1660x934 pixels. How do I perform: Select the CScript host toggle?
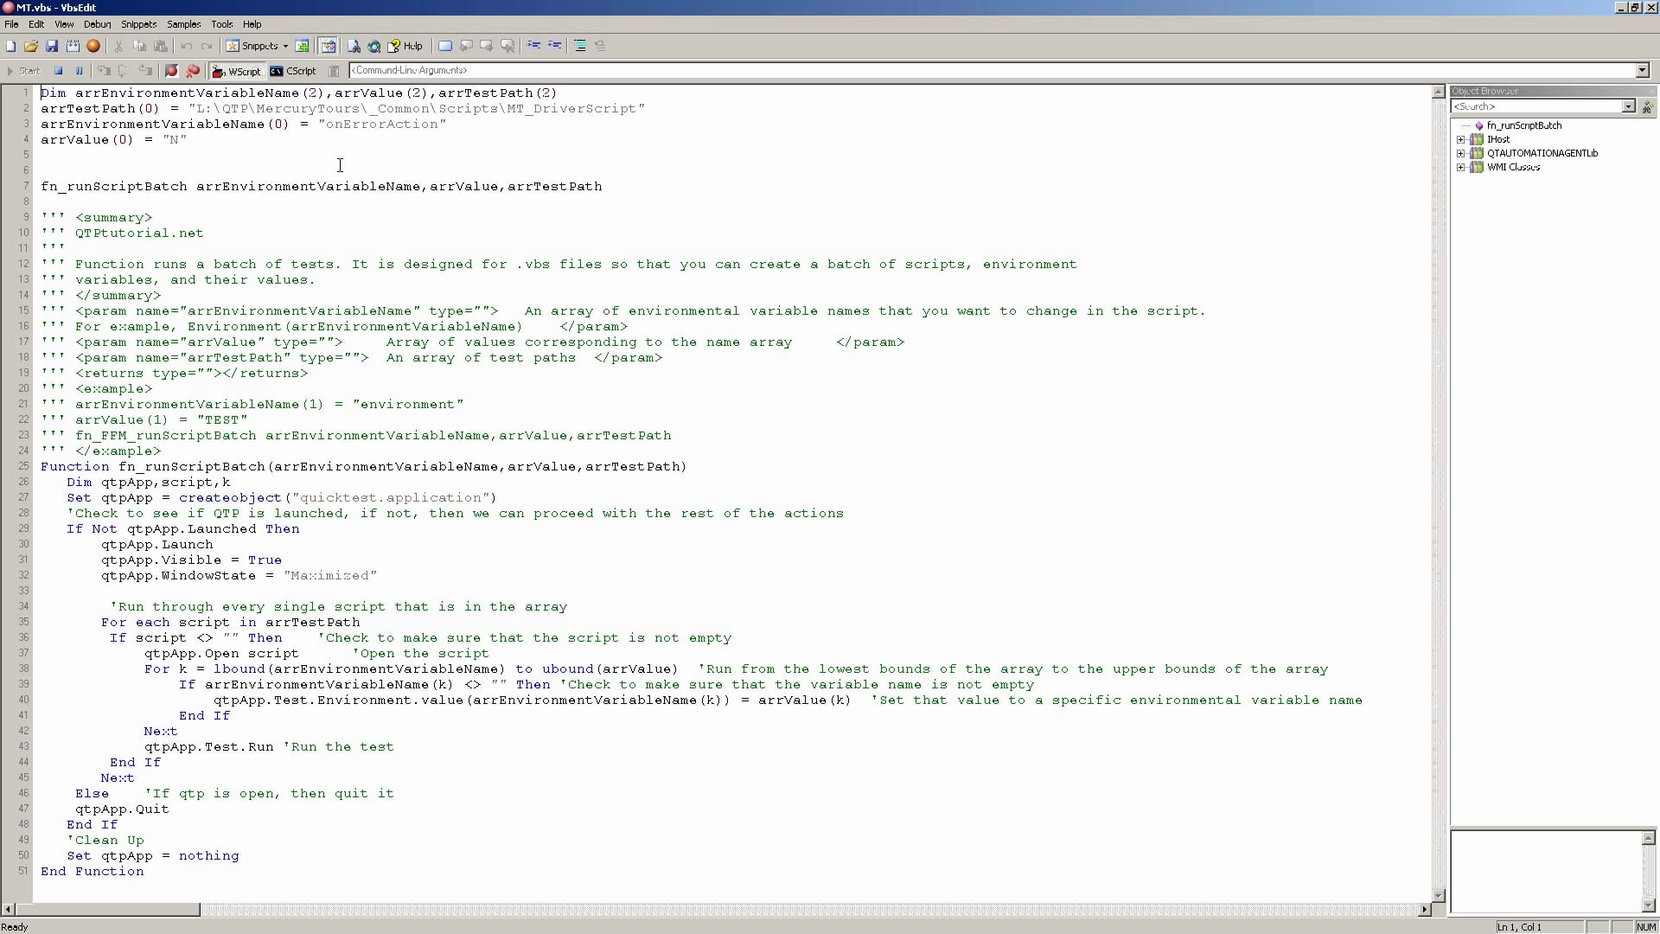(293, 71)
